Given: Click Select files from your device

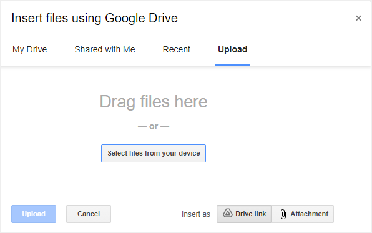Looking at the screenshot, I should pyautogui.click(x=154, y=153).
